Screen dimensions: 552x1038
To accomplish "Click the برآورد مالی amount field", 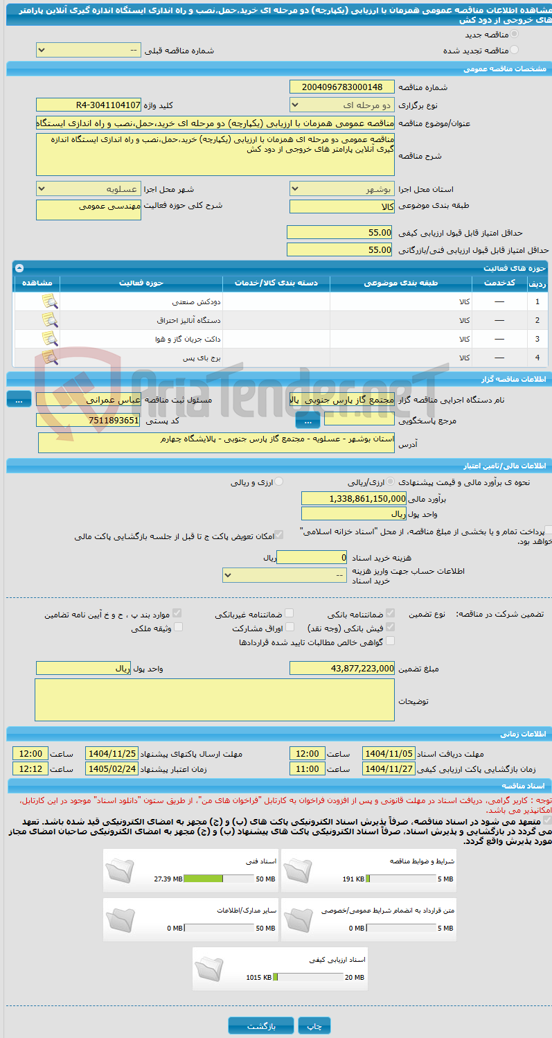I will [354, 498].
